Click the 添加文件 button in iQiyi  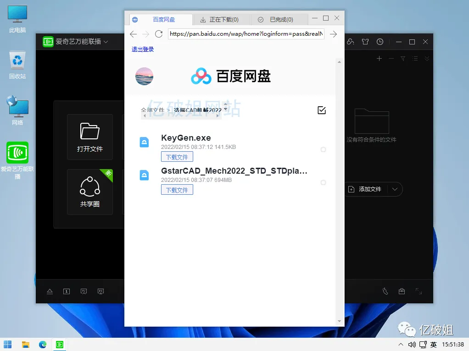366,189
